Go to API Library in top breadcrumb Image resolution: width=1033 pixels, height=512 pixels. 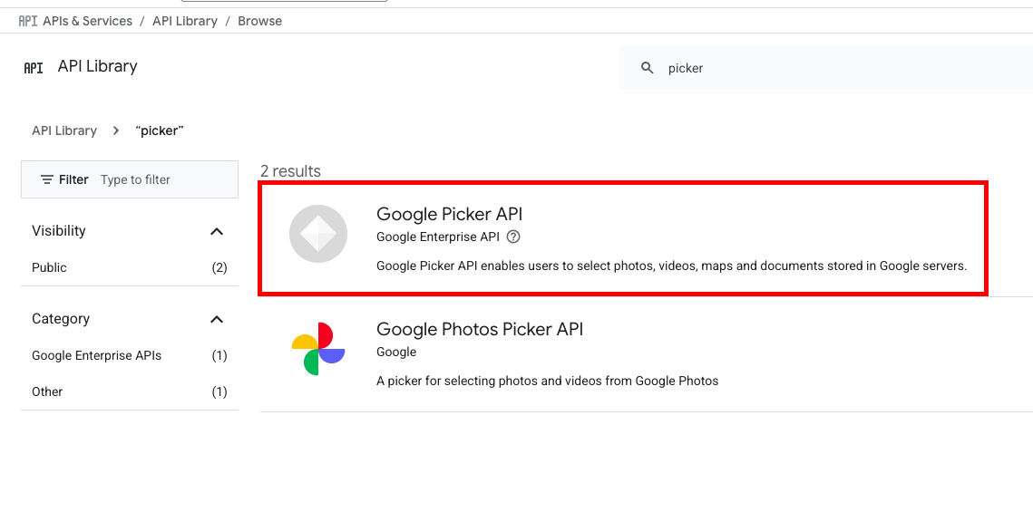(184, 21)
